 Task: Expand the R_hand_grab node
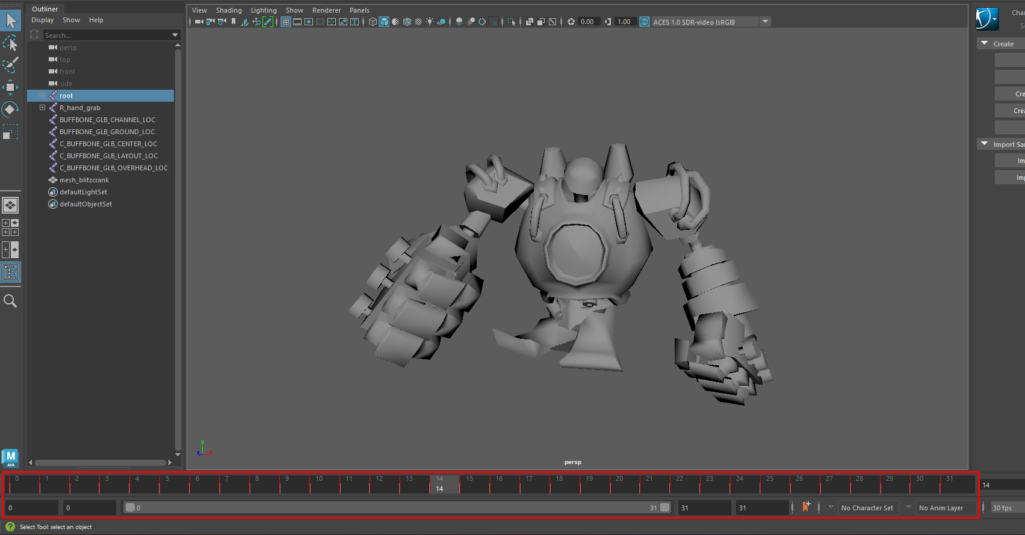[42, 108]
